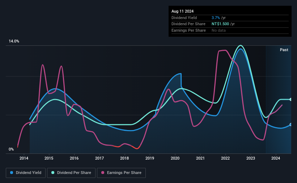Click the NT$1.500 dividend value
The width and height of the screenshot is (297, 183).
coord(220,24)
